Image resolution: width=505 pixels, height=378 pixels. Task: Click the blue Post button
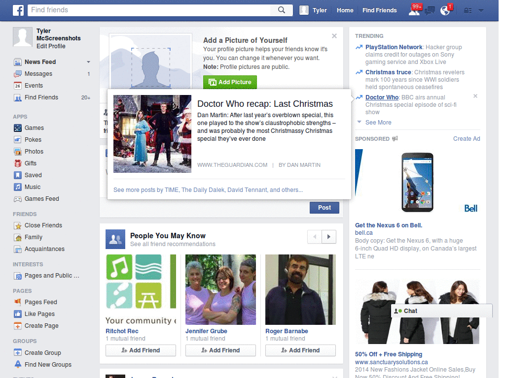pos(325,208)
